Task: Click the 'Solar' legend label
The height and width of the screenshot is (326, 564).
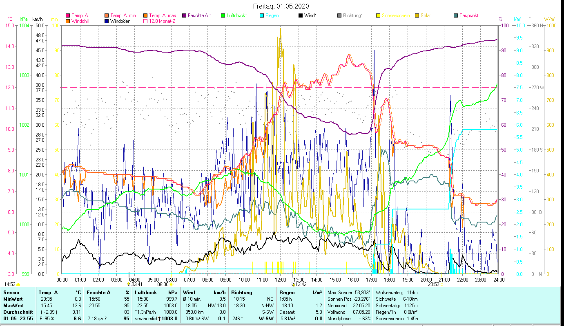Action: coord(426,15)
